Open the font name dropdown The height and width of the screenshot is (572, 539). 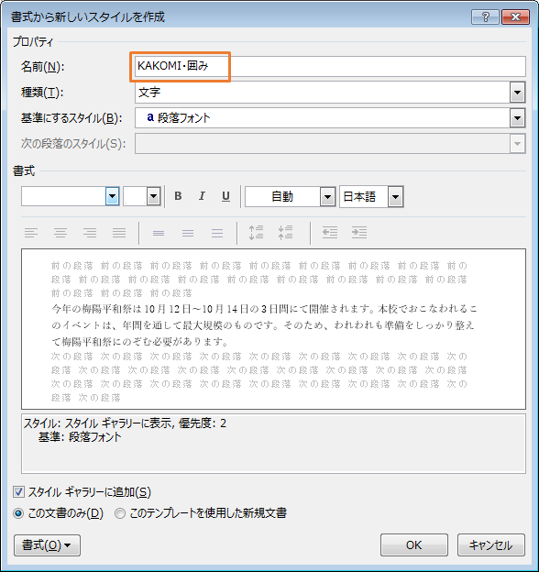tap(113, 196)
